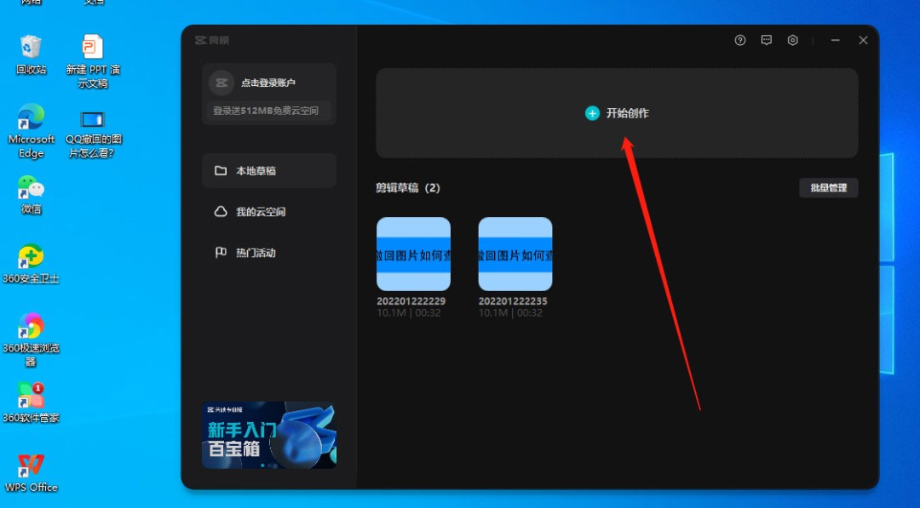The width and height of the screenshot is (920, 508).
Task: Open 360安全卫士 desktop shortcut
Action: point(31,265)
